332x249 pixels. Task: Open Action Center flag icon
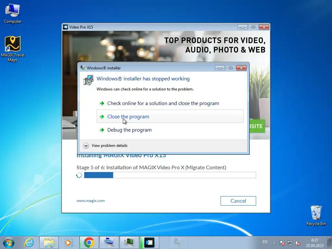[x=282, y=243]
